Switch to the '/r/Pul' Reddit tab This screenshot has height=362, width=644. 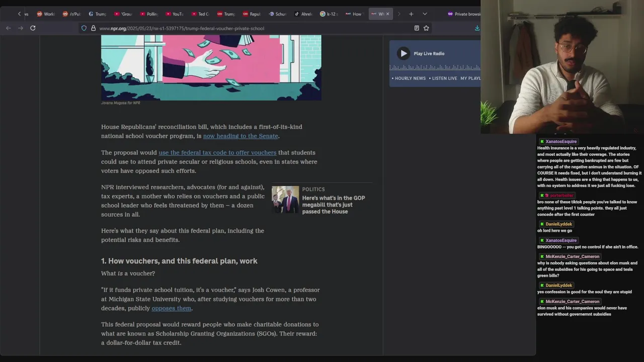point(71,14)
